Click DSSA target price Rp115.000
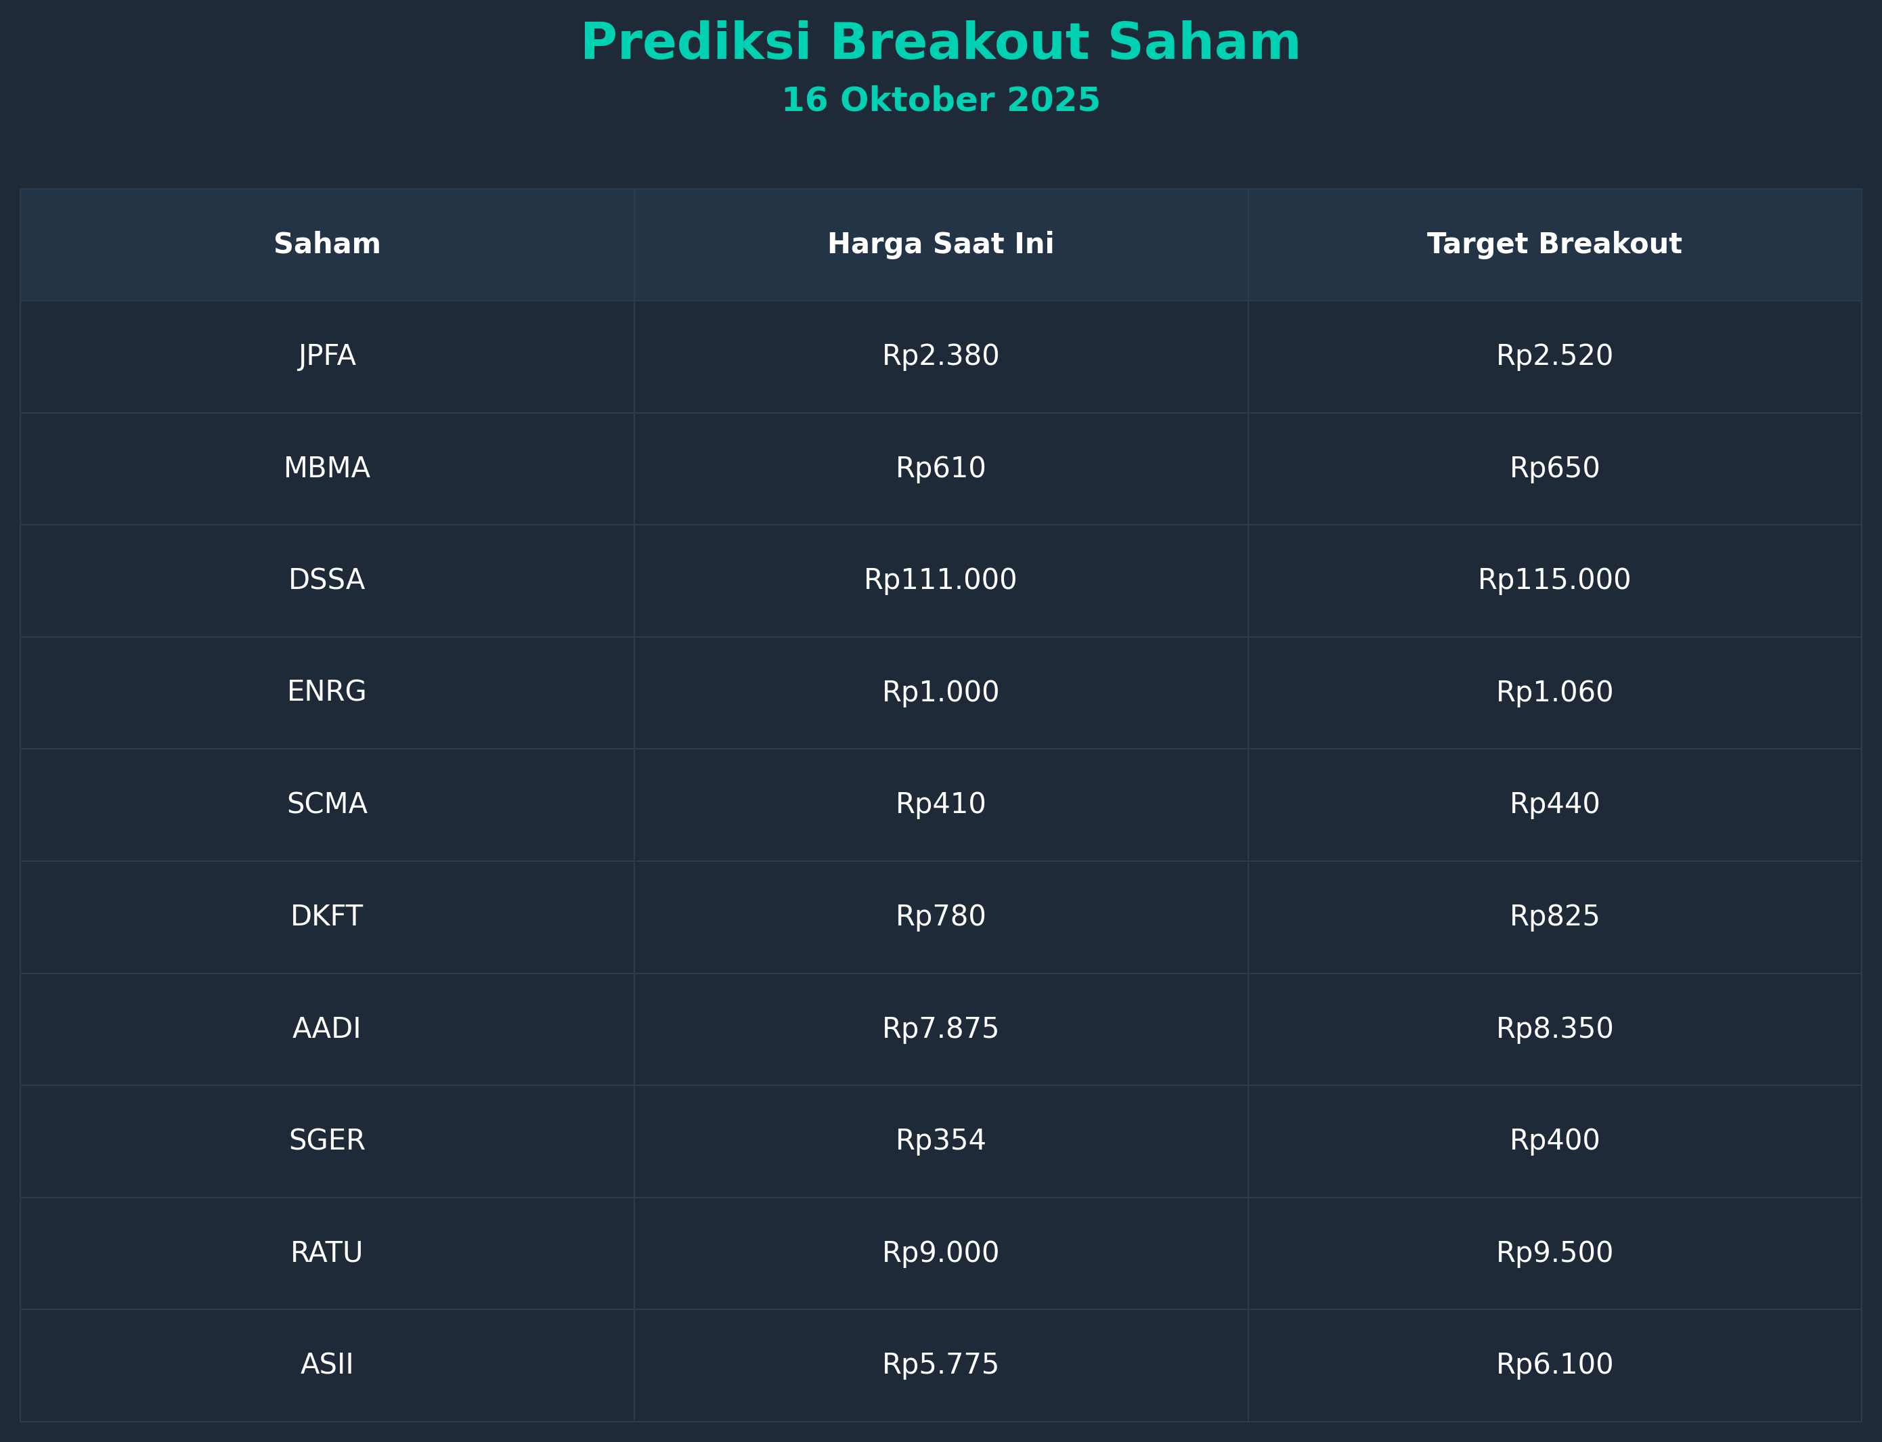The image size is (1882, 1442). click(1554, 580)
